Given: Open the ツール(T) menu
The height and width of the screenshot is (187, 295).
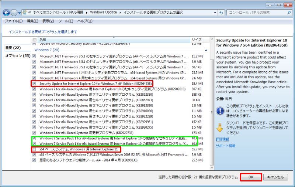Looking at the screenshot, I should [66, 21].
